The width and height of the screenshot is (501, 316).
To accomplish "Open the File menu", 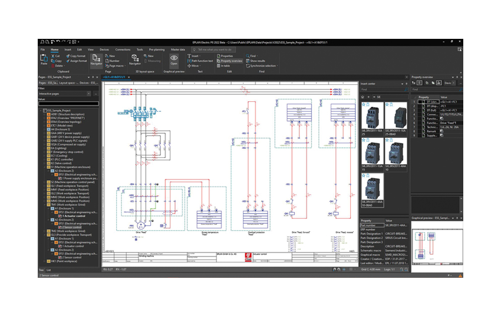I will tap(42, 49).
